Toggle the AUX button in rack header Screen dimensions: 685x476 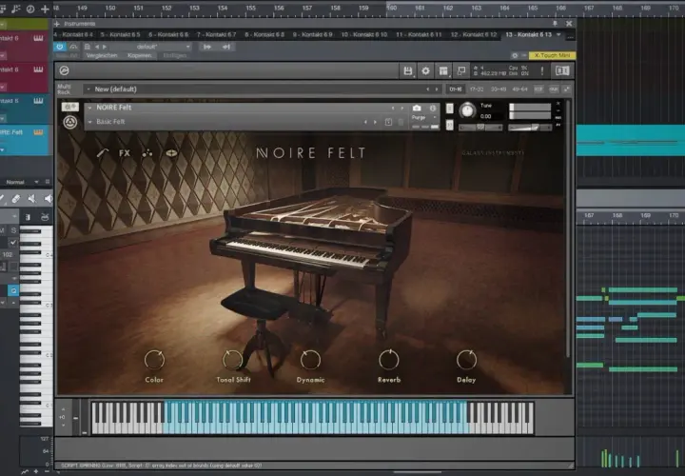point(554,89)
